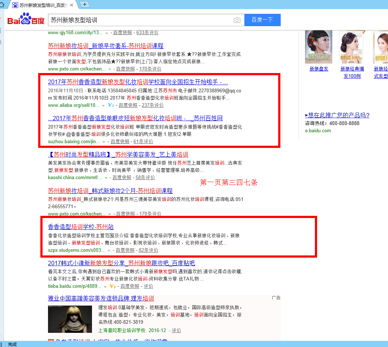Open 百度快照 for the kaoshi.china.com result
This screenshot has height=347, width=388.
pyautogui.click(x=122, y=178)
